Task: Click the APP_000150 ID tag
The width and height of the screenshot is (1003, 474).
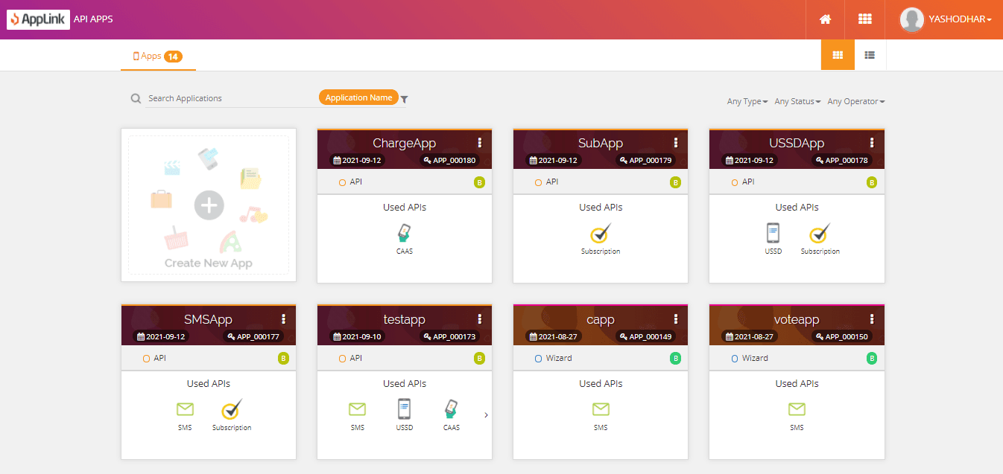Action: click(841, 336)
